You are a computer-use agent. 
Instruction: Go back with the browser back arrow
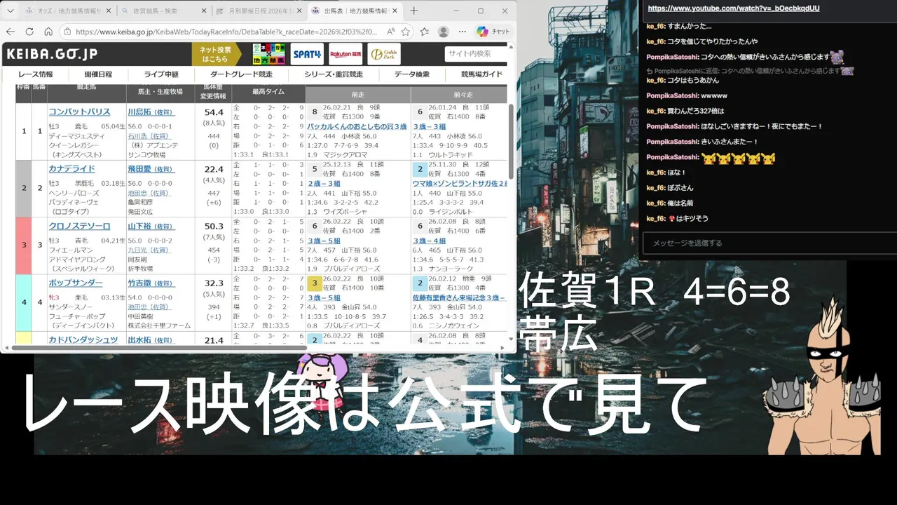[x=11, y=32]
